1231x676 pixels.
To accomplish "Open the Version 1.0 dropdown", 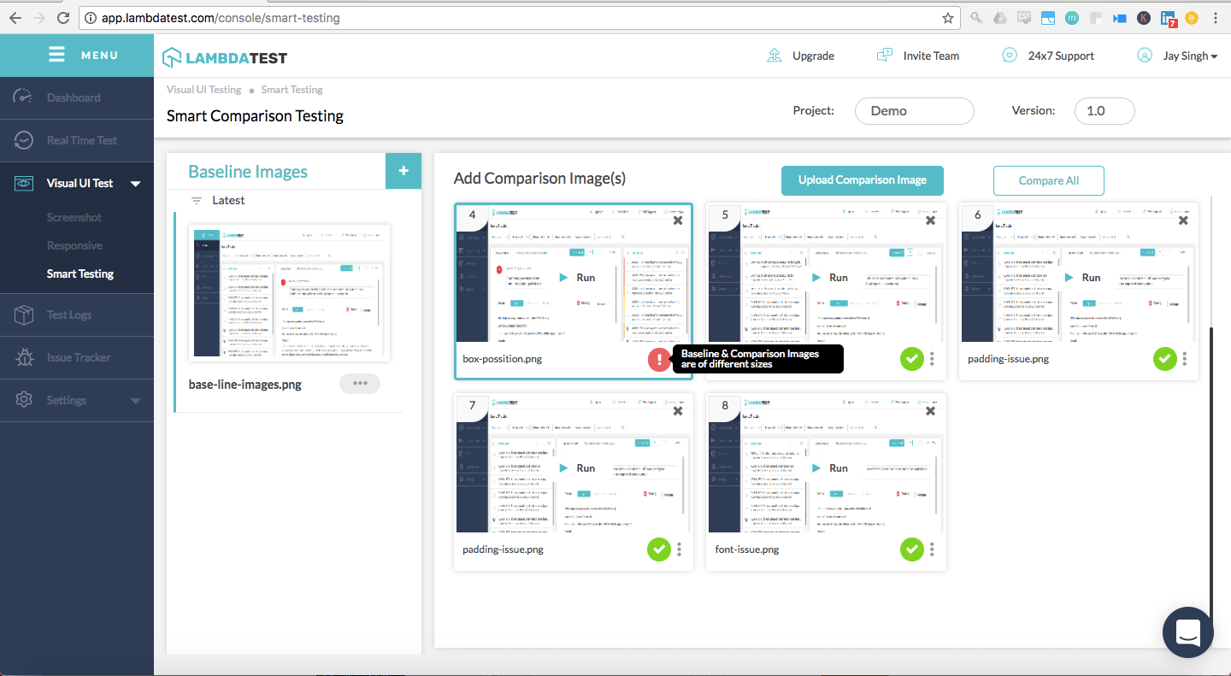I will coord(1104,111).
